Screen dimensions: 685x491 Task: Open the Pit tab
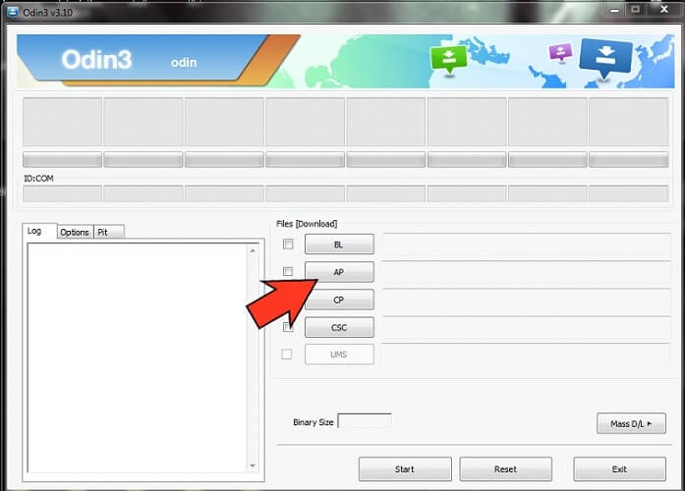click(109, 232)
